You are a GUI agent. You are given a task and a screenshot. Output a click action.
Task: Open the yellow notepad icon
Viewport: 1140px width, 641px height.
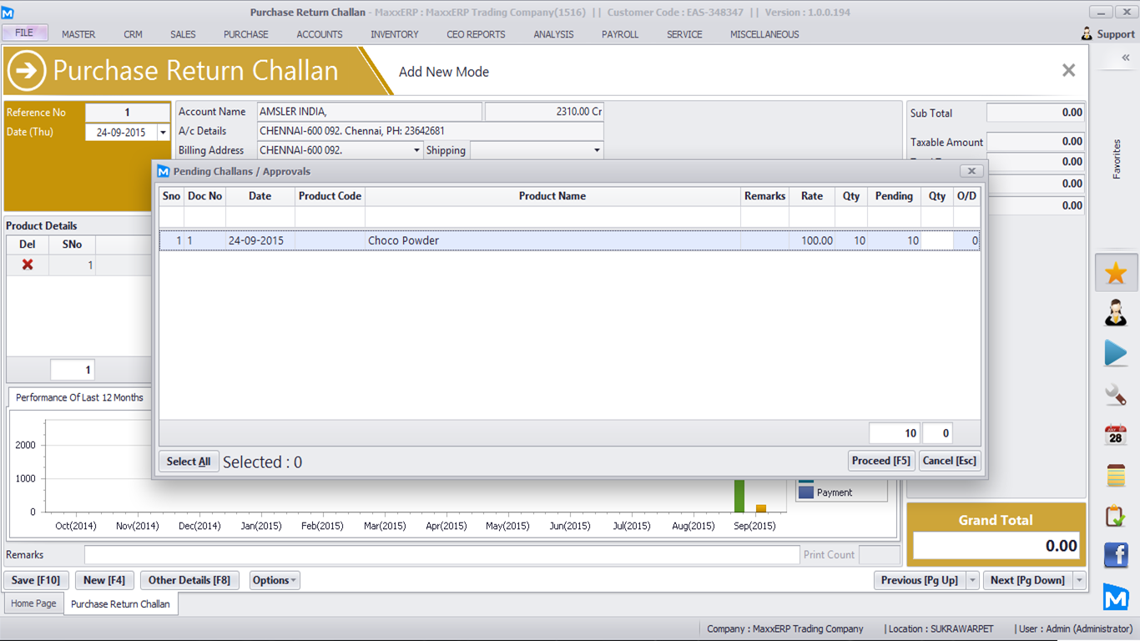point(1115,475)
